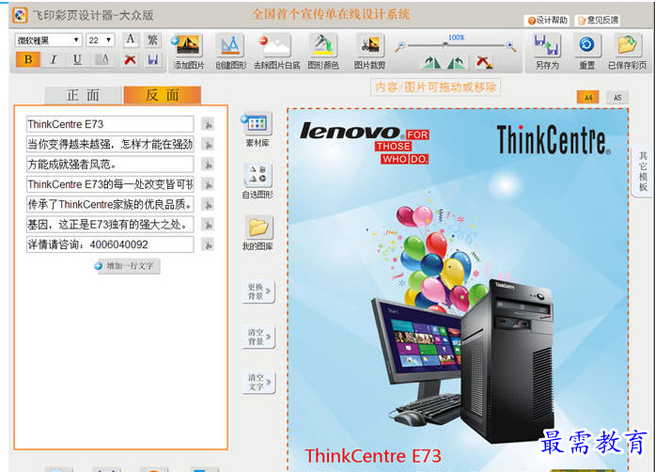Viewport: 655px width, 472px height.
Task: Click the edit icon beside '当你变得越来越强' line
Action: (208, 144)
